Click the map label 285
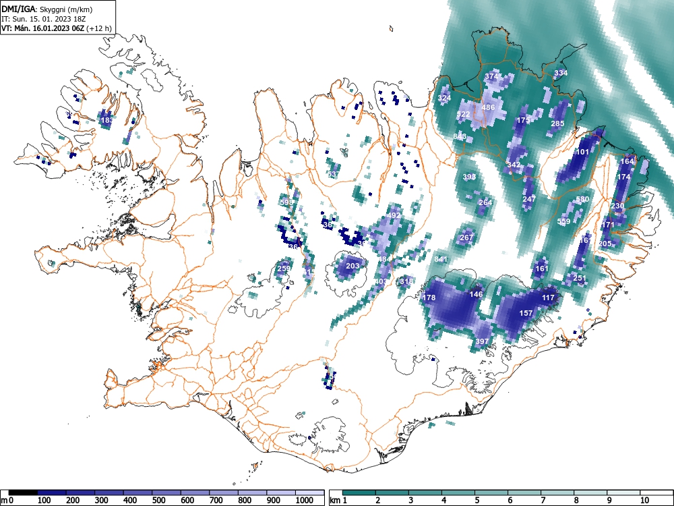 tap(557, 123)
